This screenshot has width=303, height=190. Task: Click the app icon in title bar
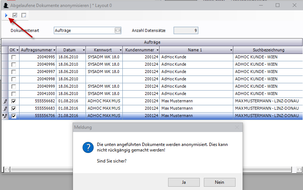point(6,6)
